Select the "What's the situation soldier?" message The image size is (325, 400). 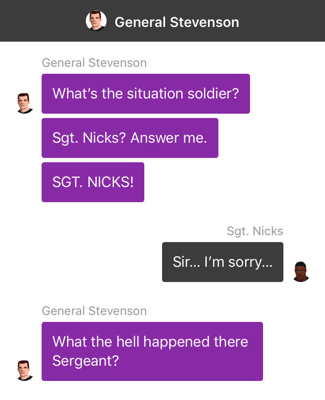(146, 94)
